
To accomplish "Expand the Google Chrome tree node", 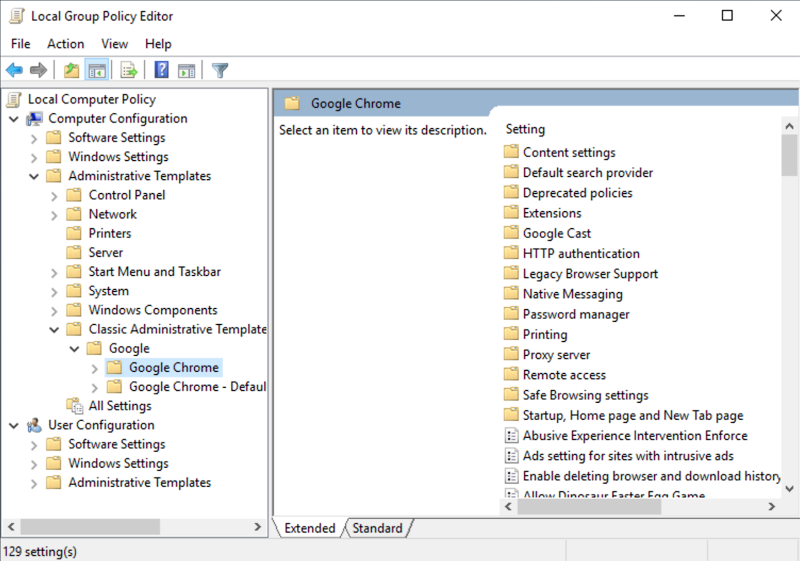I will pos(94,368).
